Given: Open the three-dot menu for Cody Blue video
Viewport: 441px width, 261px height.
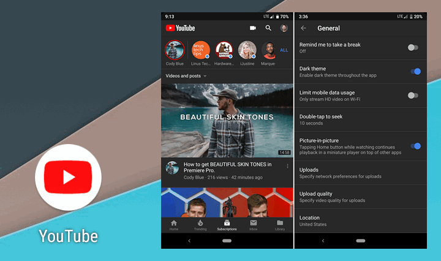Looking at the screenshot, I should tap(287, 166).
